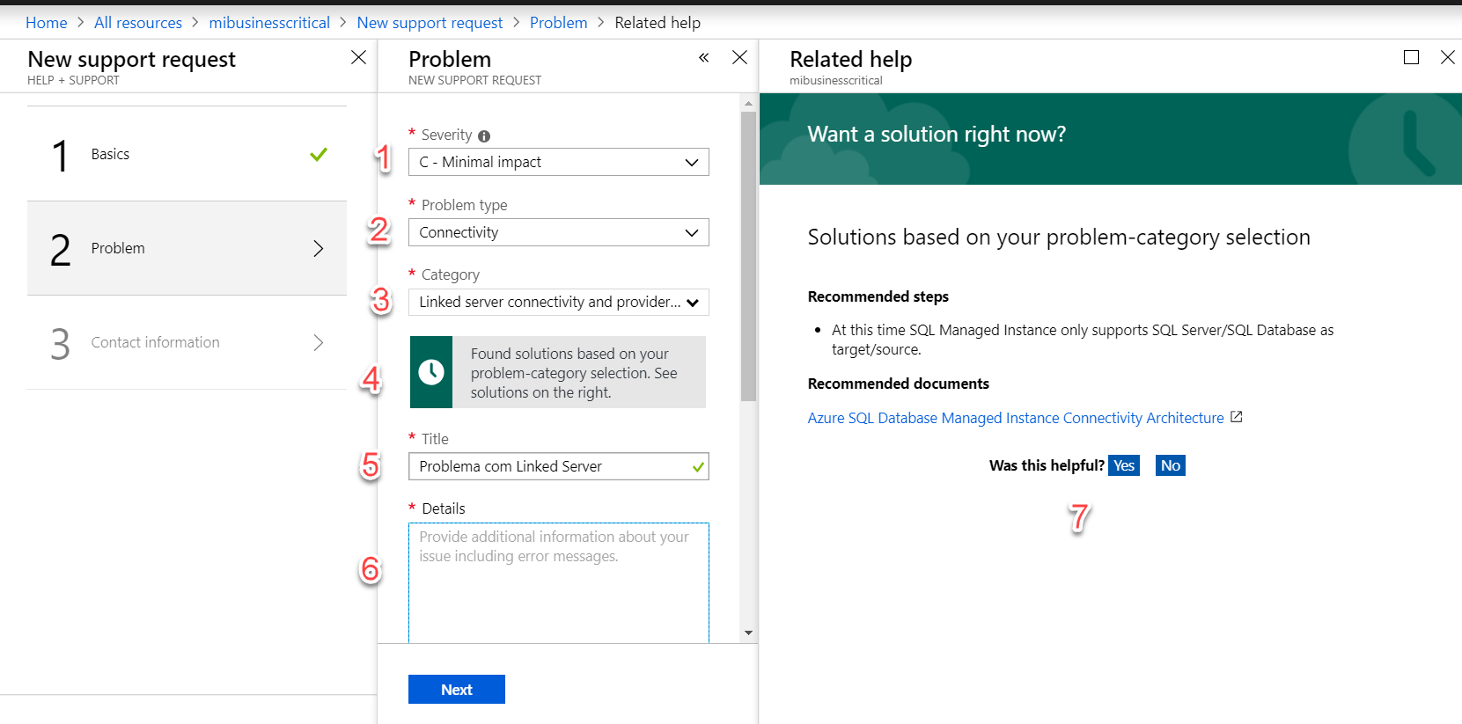Go to Contact information step
Image resolution: width=1462 pixels, height=724 pixels.
[x=187, y=342]
